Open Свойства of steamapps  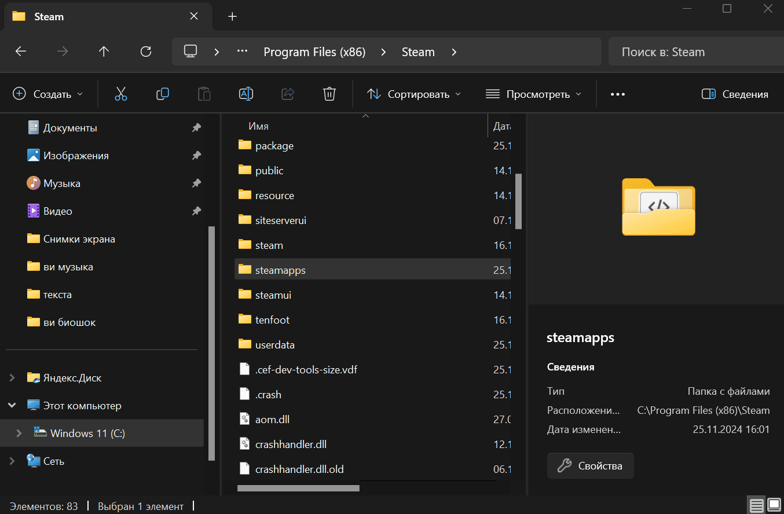click(590, 465)
